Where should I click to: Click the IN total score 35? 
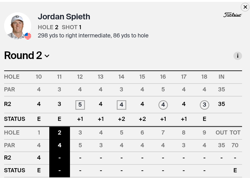click(x=222, y=104)
